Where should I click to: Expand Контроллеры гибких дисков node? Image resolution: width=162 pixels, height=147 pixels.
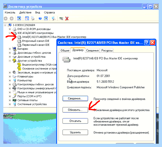pyautogui.click(x=10, y=84)
